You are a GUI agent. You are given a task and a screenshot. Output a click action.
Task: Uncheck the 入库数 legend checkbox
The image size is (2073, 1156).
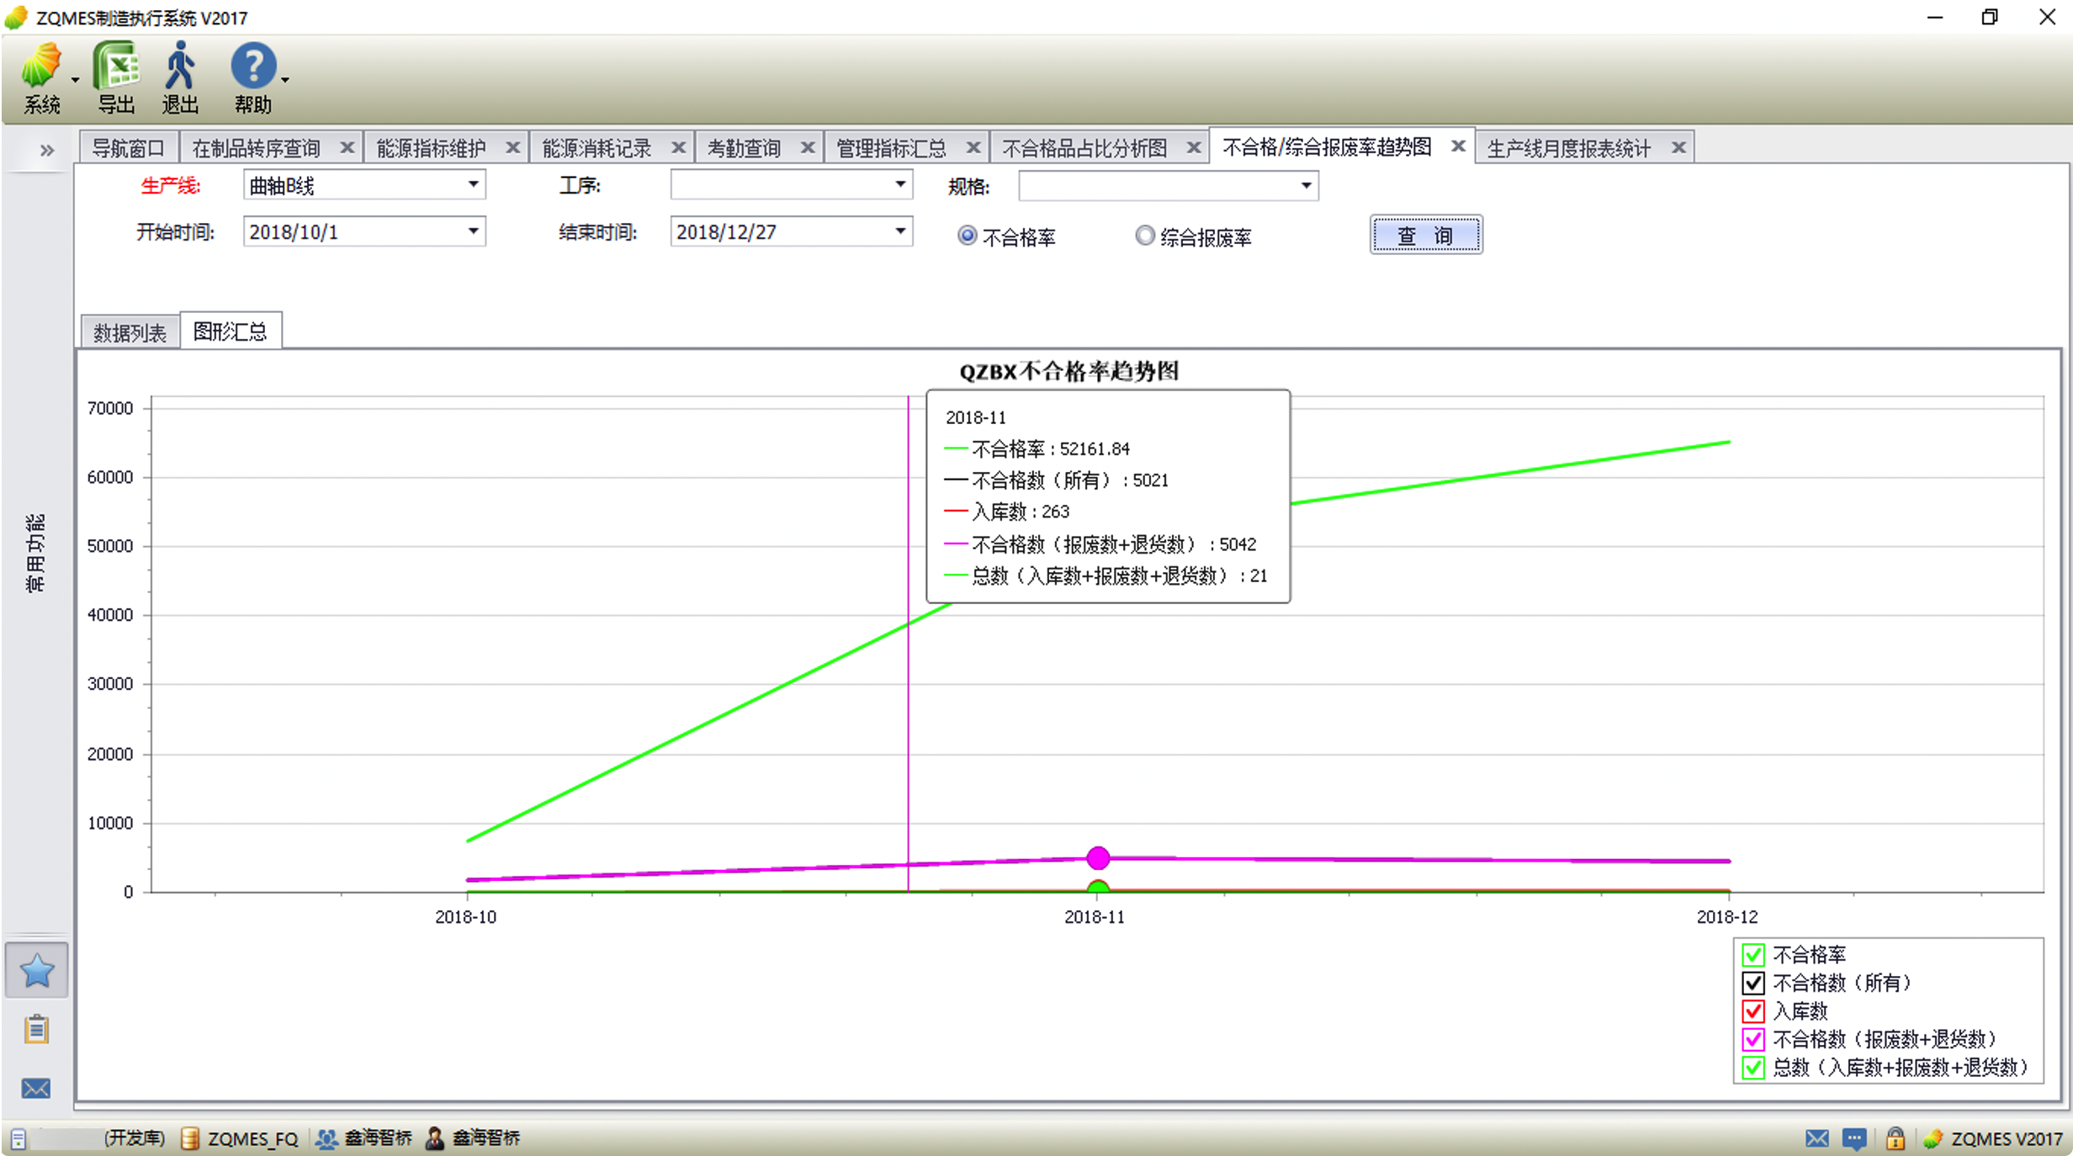coord(1753,1011)
